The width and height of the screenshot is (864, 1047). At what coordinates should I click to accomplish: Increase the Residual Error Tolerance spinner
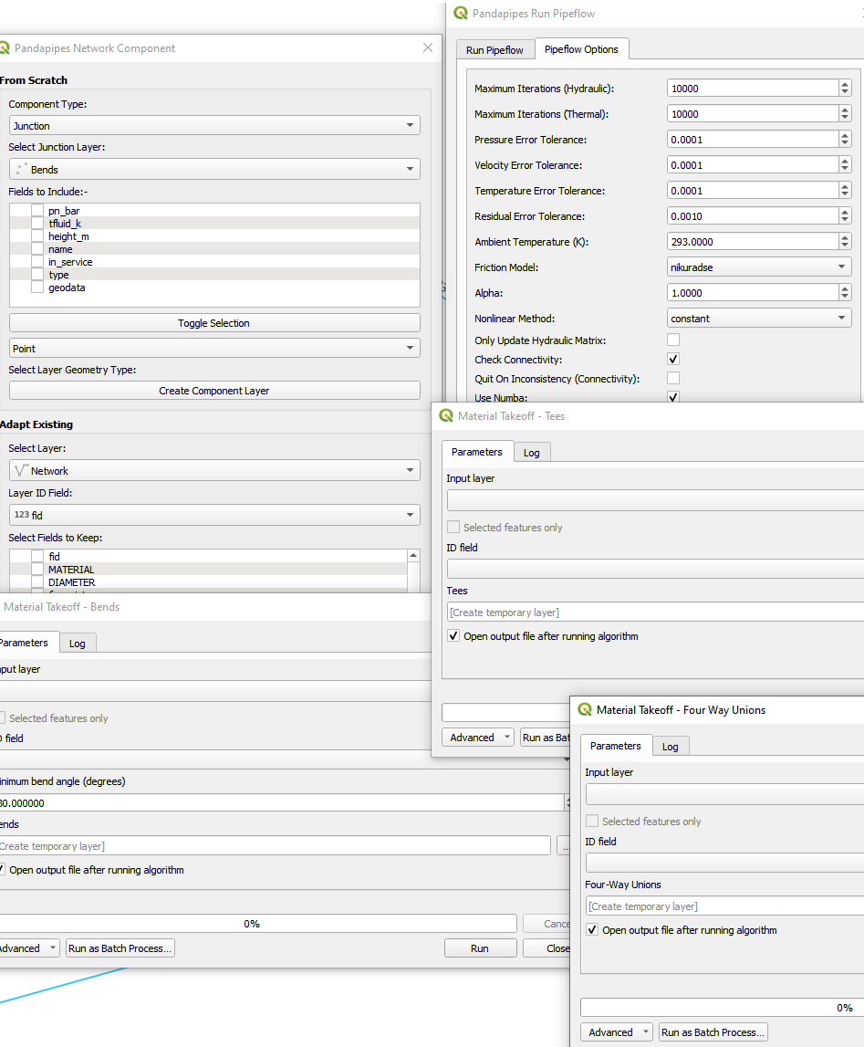845,212
